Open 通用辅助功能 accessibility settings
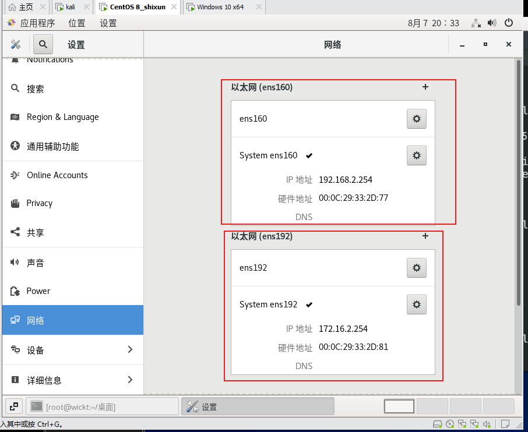The image size is (528, 432). 73,146
